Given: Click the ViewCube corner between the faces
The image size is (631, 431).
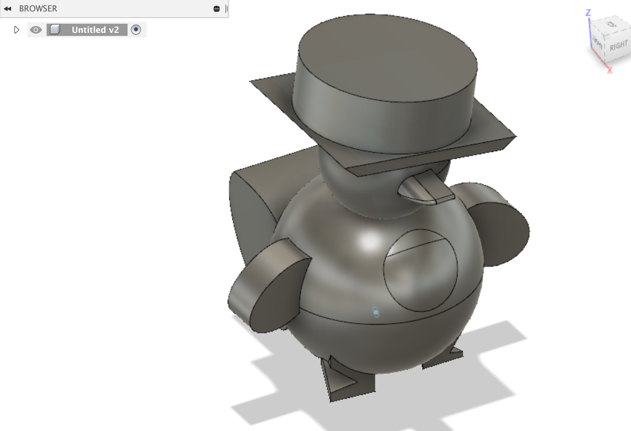Looking at the screenshot, I should (x=605, y=37).
